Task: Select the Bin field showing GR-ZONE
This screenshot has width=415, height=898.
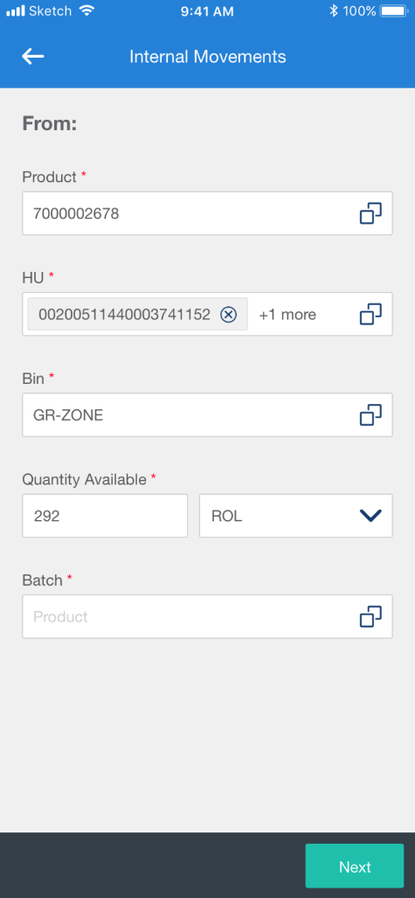Action: click(207, 415)
